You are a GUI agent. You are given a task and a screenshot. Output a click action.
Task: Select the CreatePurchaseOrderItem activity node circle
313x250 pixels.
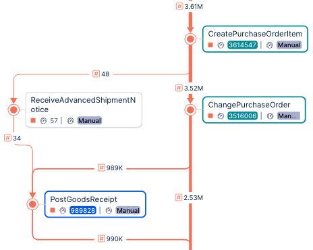coord(190,39)
